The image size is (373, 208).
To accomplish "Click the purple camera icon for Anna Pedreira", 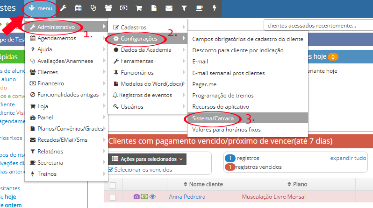I will click(136, 197).
